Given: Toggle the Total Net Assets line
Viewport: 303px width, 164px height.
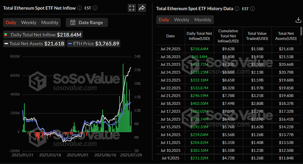Looking at the screenshot, I should click(34, 43).
